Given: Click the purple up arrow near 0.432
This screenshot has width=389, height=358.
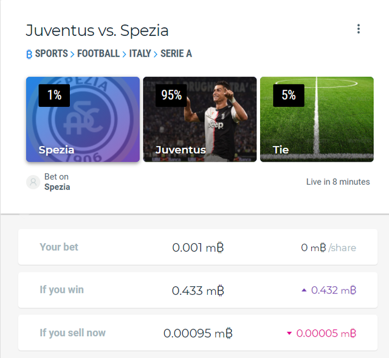Looking at the screenshot, I should (x=304, y=290).
